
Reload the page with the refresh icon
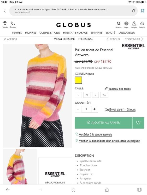[134, 11]
